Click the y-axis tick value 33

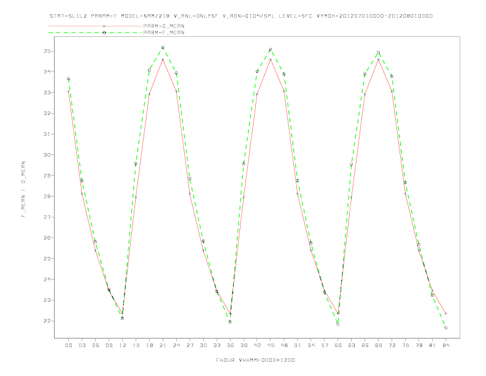click(47, 92)
